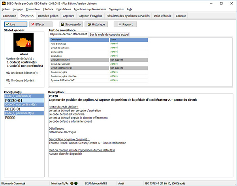Select the Diagnostic tab
The width and height of the screenshot is (237, 186).
point(27,15)
